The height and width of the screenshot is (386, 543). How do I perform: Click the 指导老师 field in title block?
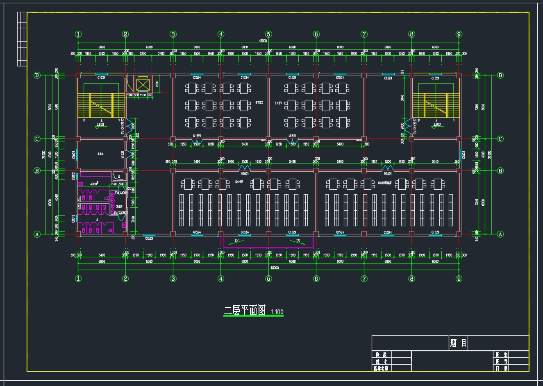click(381, 368)
